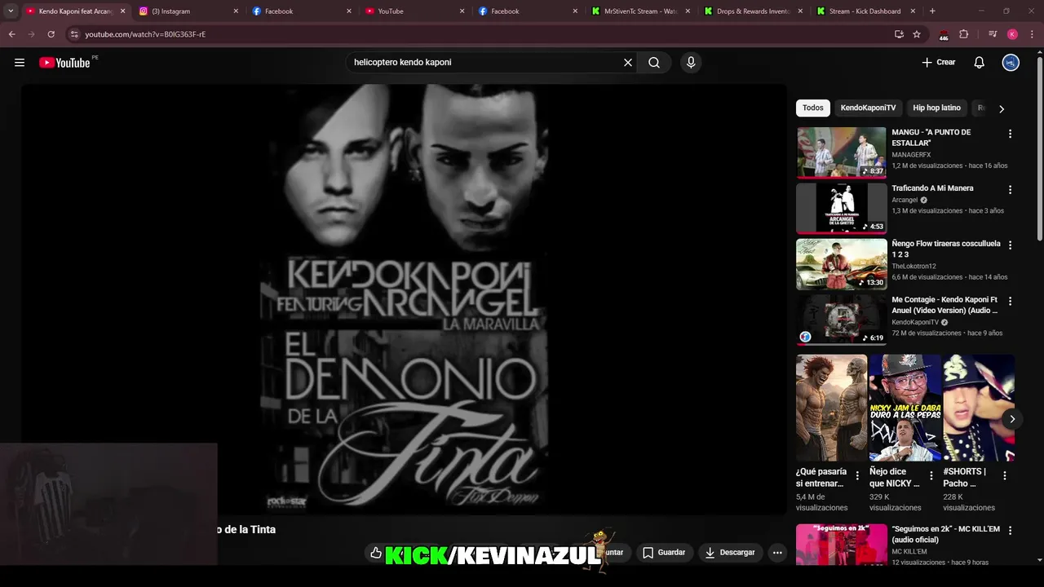Viewport: 1044px width, 587px height.
Task: Open the Me Contagie video thumbnail
Action: 841,320
